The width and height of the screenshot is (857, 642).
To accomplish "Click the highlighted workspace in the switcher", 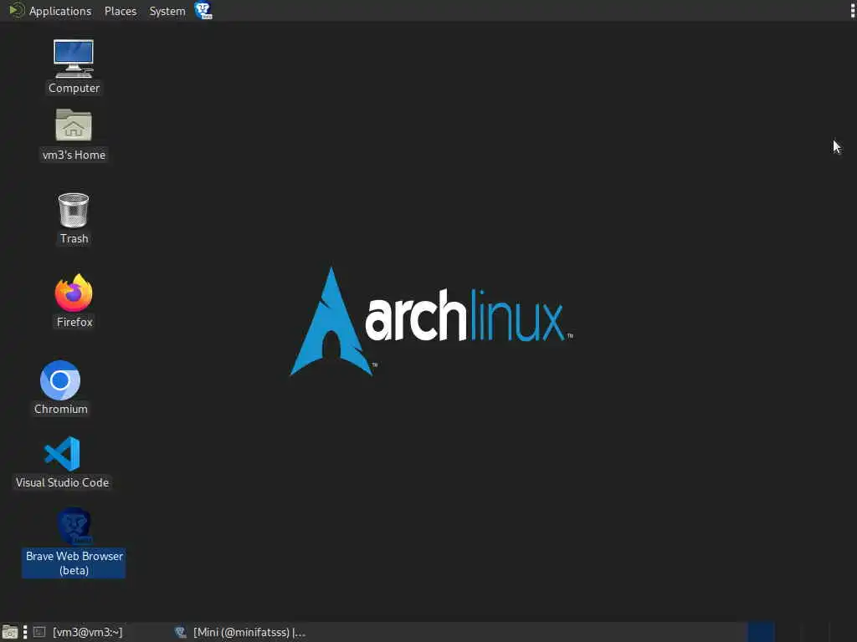I will [761, 632].
